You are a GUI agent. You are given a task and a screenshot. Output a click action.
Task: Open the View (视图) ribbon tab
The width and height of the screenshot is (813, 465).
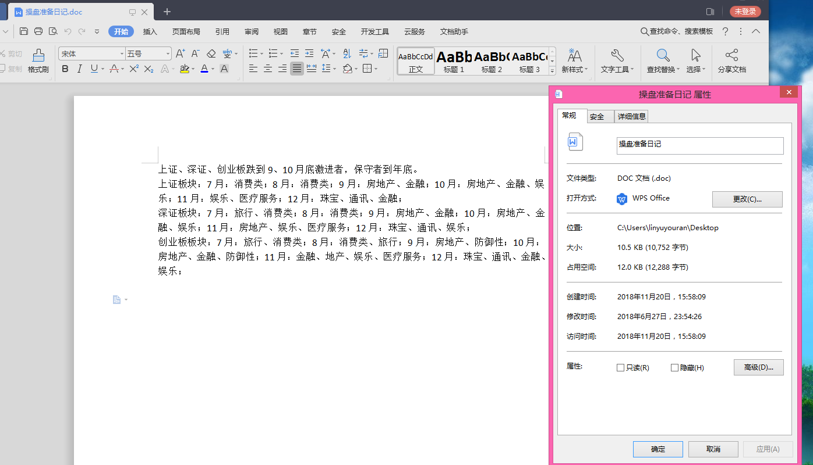click(x=281, y=31)
